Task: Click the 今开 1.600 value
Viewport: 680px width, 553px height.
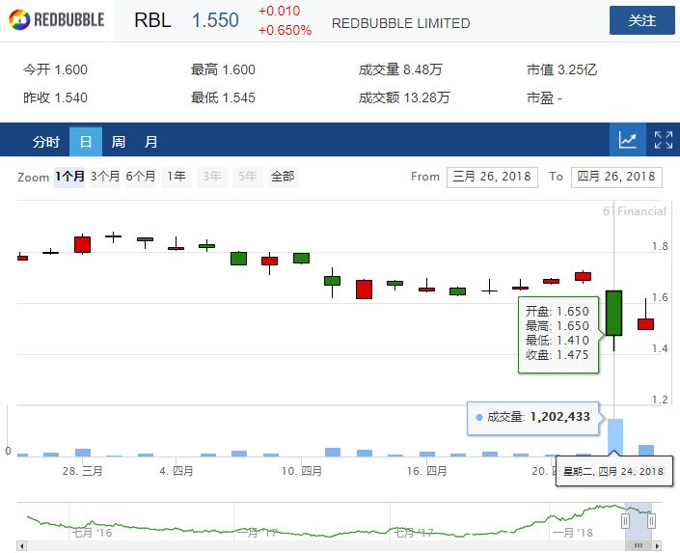Action: pyautogui.click(x=56, y=69)
